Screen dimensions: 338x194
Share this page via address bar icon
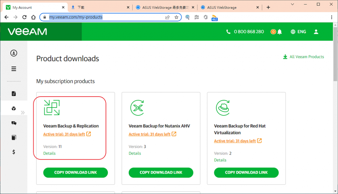pyautogui.click(x=167, y=17)
